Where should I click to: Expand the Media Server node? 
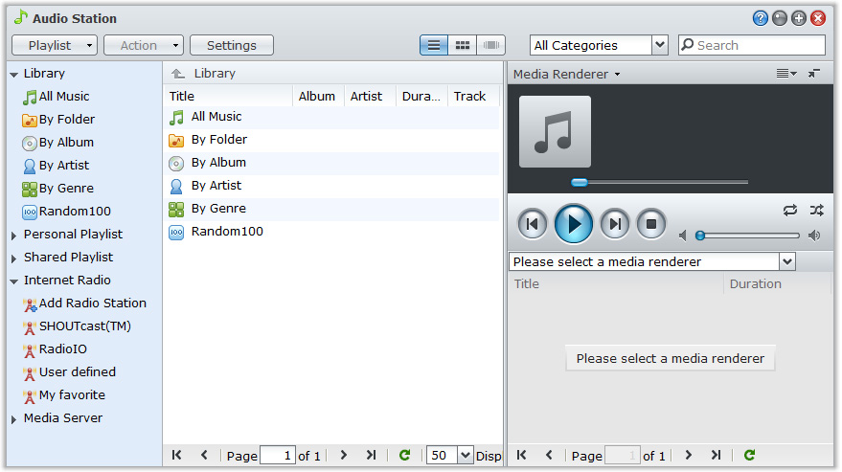[x=14, y=419]
